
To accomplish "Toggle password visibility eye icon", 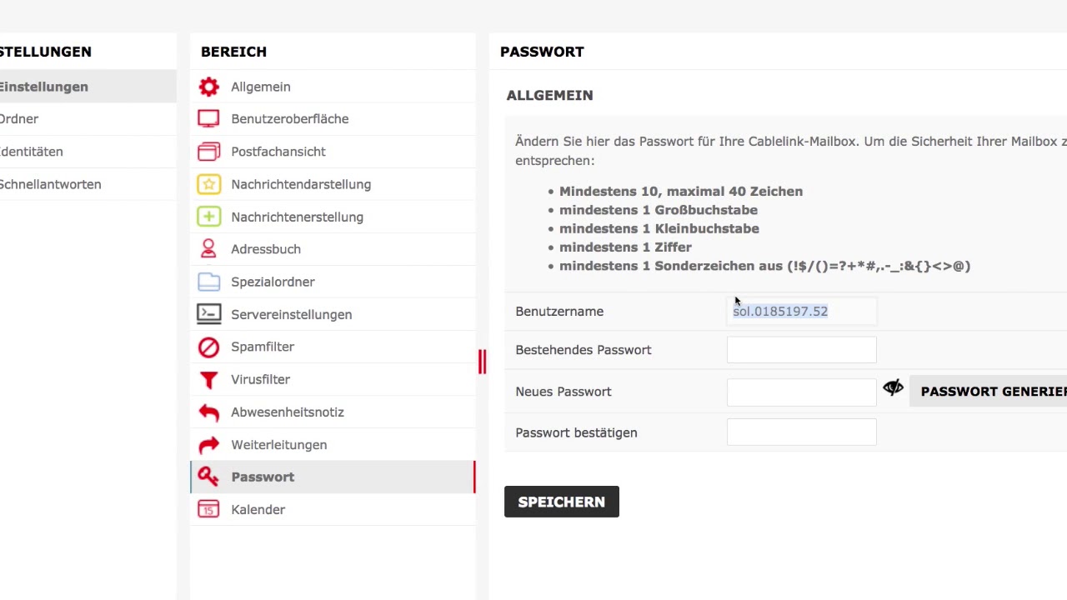I will [x=893, y=388].
